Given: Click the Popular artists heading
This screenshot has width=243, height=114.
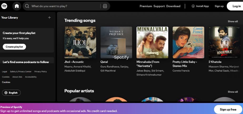Looking at the screenshot, I should 79,91.
